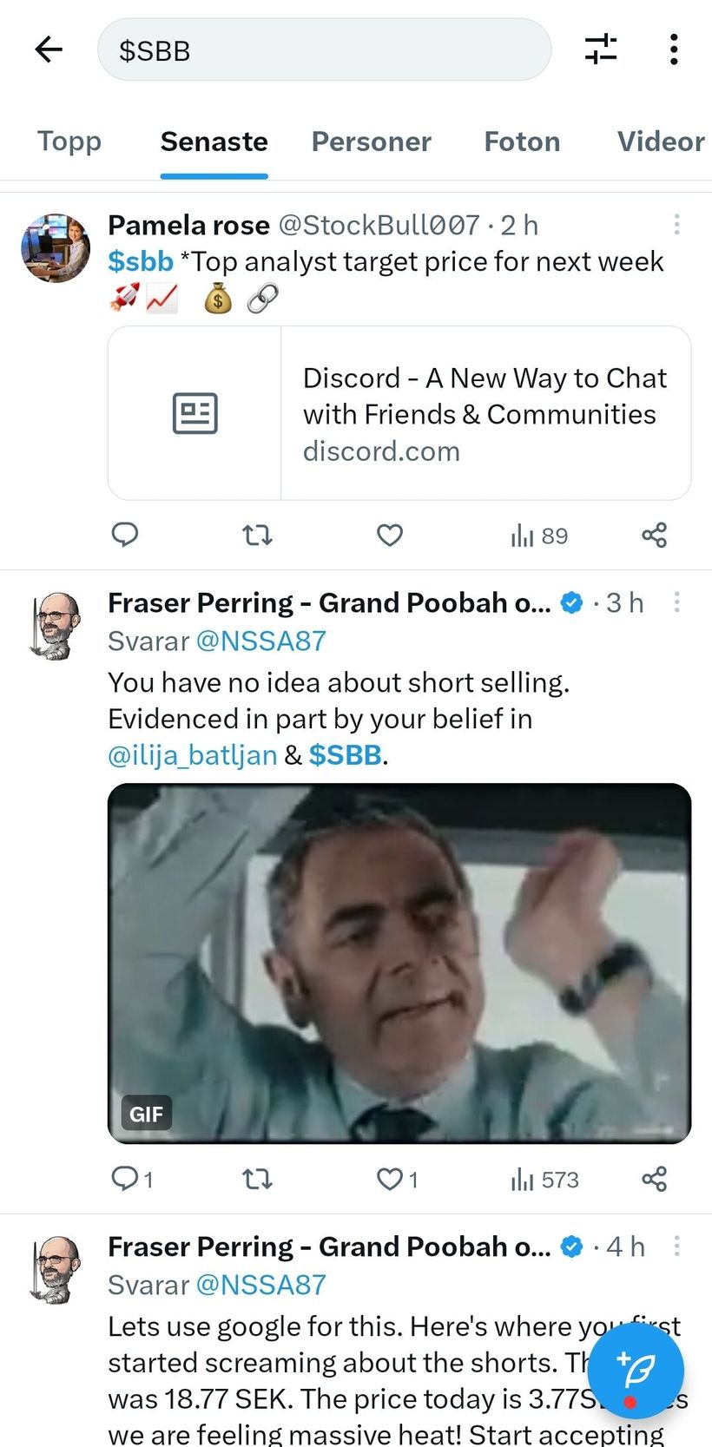Viewport: 712px width, 1447px height.
Task: Click the $SBB search input field
Action: (324, 50)
